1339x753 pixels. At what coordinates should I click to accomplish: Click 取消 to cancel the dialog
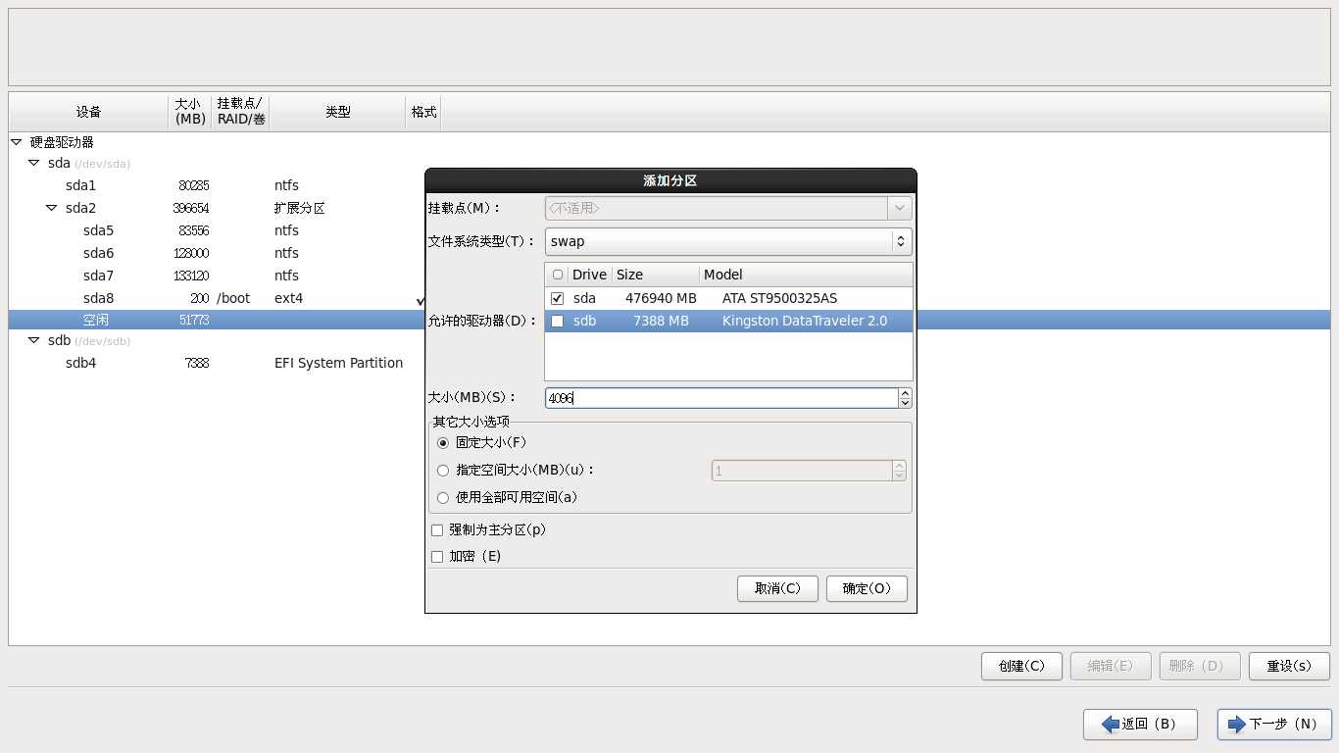[777, 588]
